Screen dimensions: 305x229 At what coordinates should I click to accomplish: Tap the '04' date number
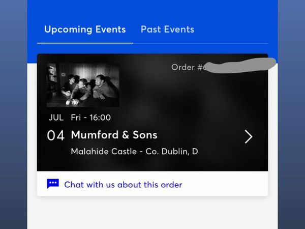pyautogui.click(x=55, y=135)
